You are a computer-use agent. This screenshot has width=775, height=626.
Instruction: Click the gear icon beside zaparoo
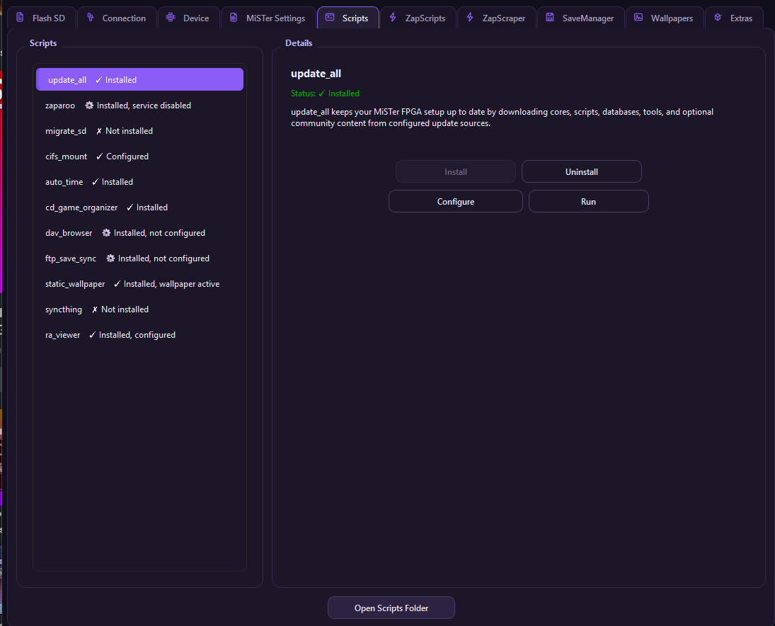tap(89, 106)
